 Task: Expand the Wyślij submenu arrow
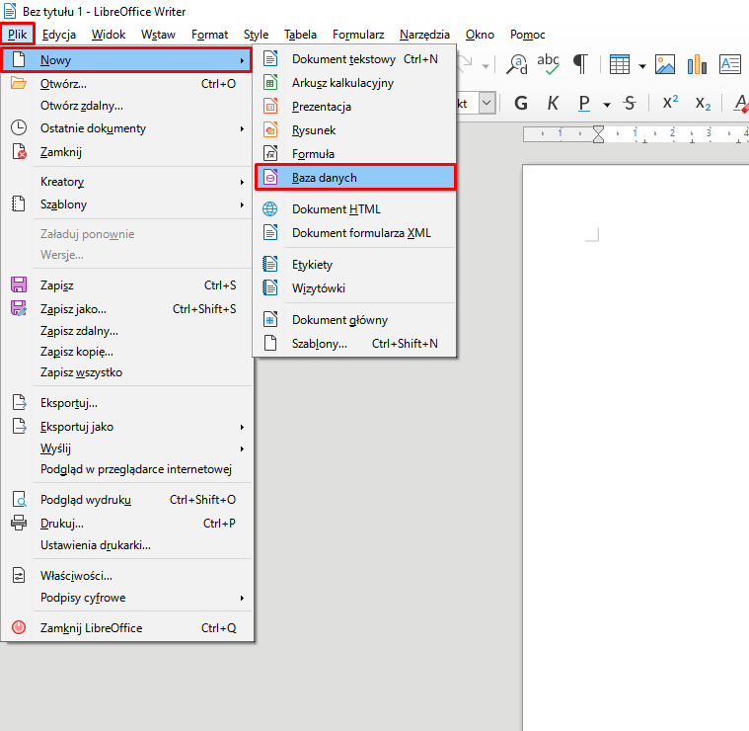pos(242,448)
